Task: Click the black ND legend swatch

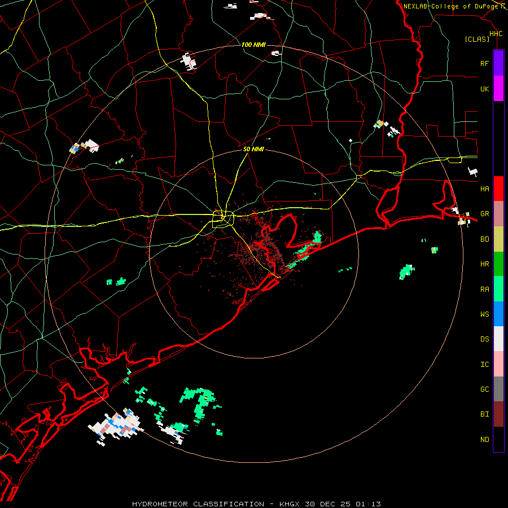Action: click(x=498, y=439)
